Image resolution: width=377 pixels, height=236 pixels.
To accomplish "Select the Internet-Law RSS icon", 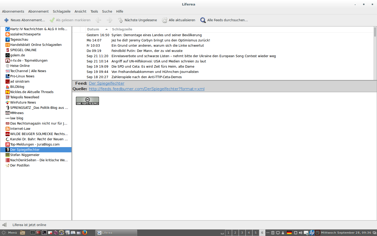I will (8, 129).
